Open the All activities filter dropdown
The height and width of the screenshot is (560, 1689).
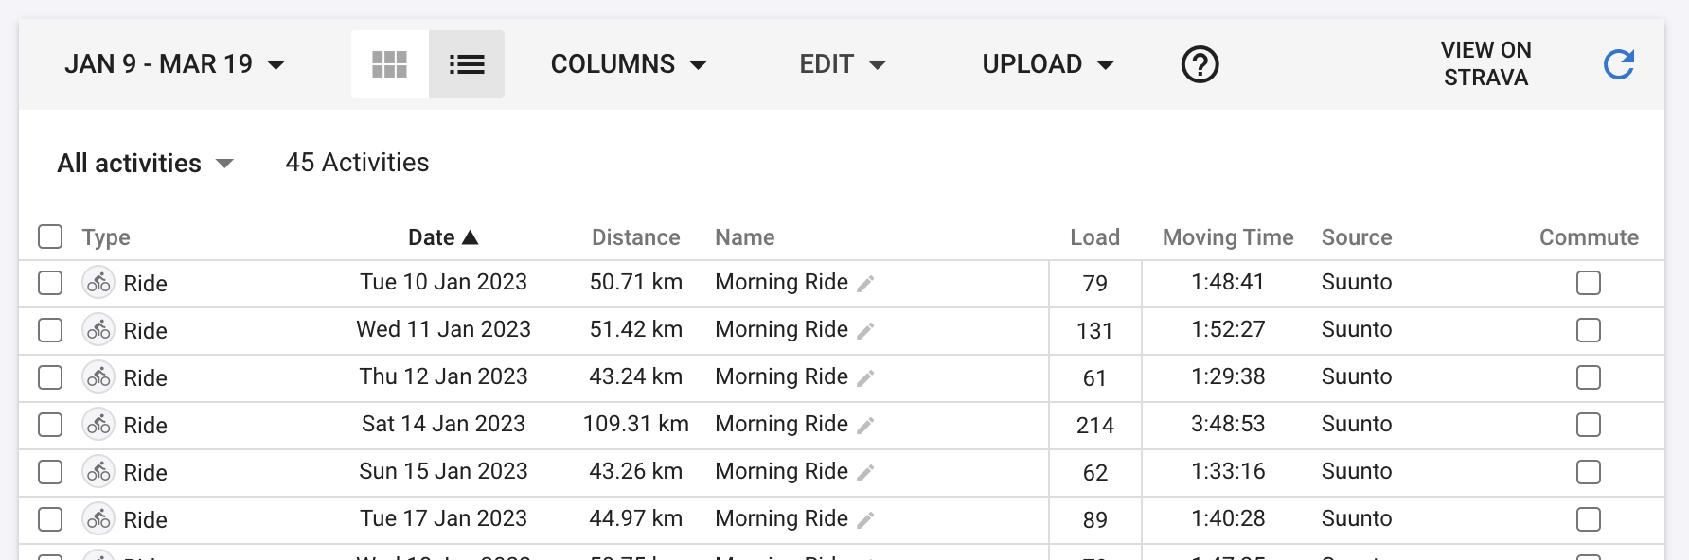point(145,163)
